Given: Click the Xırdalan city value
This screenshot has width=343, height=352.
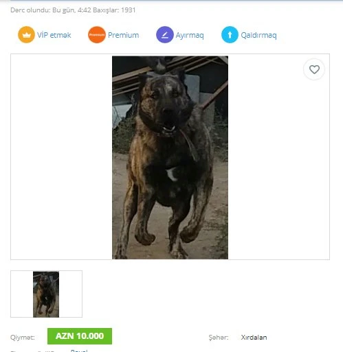Looking at the screenshot, I should click(x=254, y=338).
